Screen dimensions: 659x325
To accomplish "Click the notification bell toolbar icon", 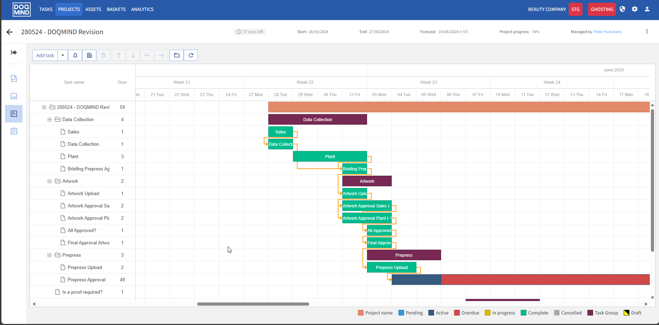I will [75, 55].
